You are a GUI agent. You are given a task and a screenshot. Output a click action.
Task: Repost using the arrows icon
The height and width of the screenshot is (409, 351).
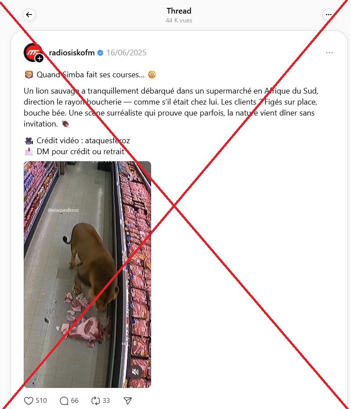(x=95, y=401)
